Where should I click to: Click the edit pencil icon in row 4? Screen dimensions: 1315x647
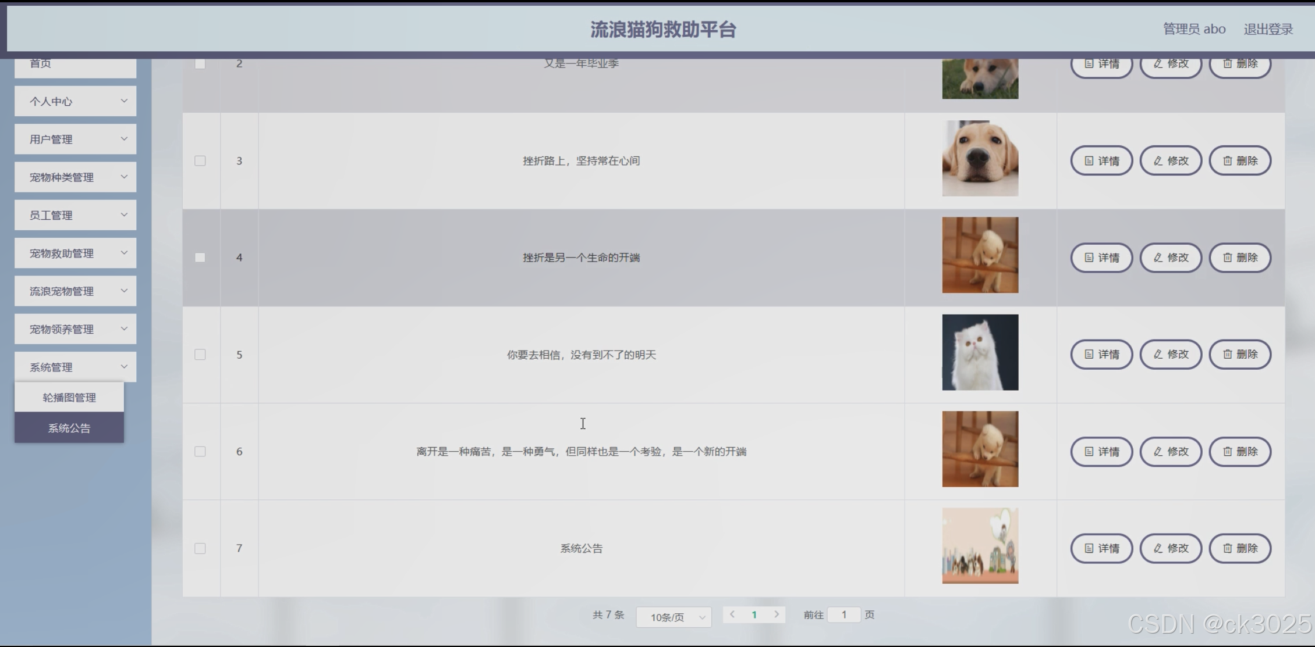[1158, 258]
